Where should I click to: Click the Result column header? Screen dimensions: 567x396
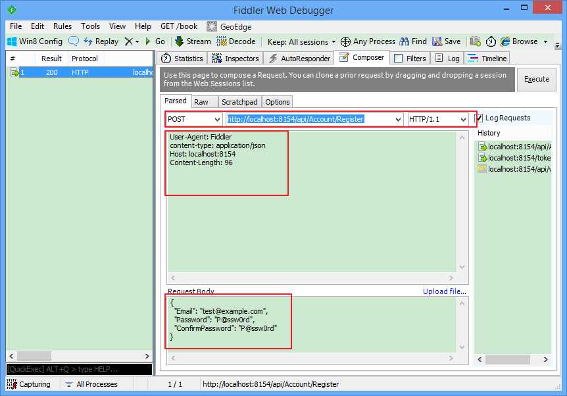click(x=51, y=59)
